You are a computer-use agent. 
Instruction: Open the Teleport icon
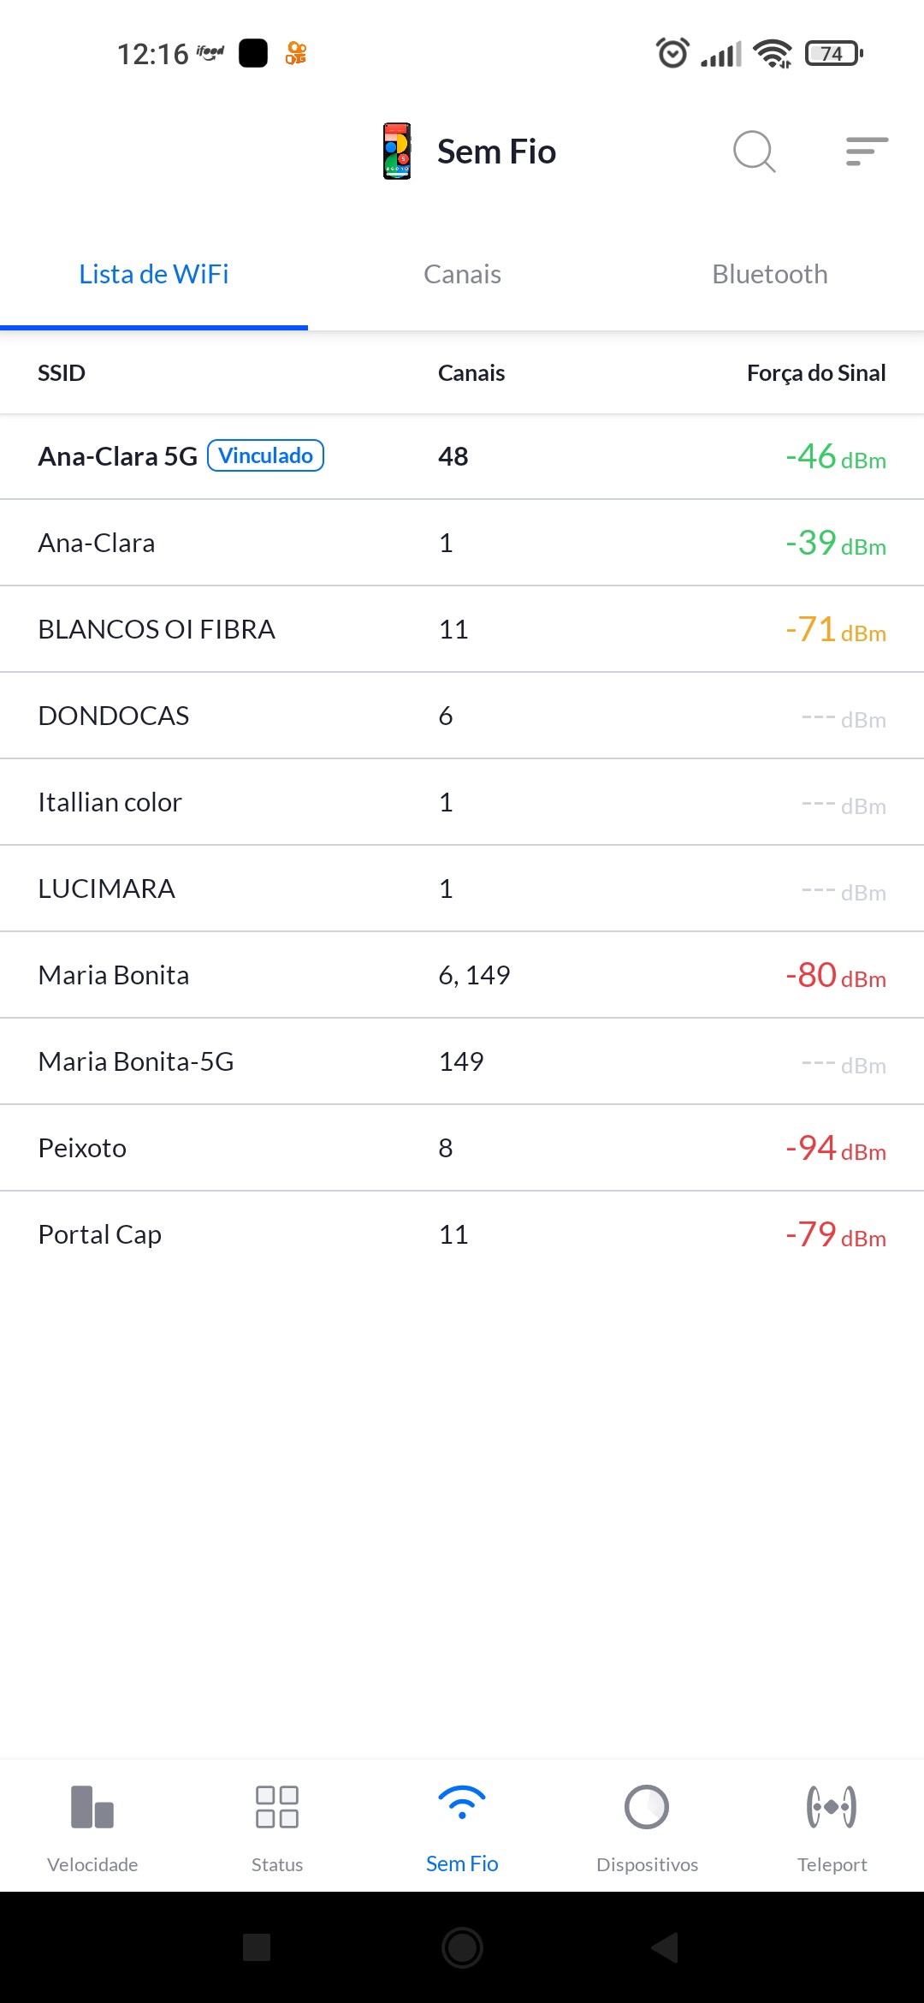832,1807
